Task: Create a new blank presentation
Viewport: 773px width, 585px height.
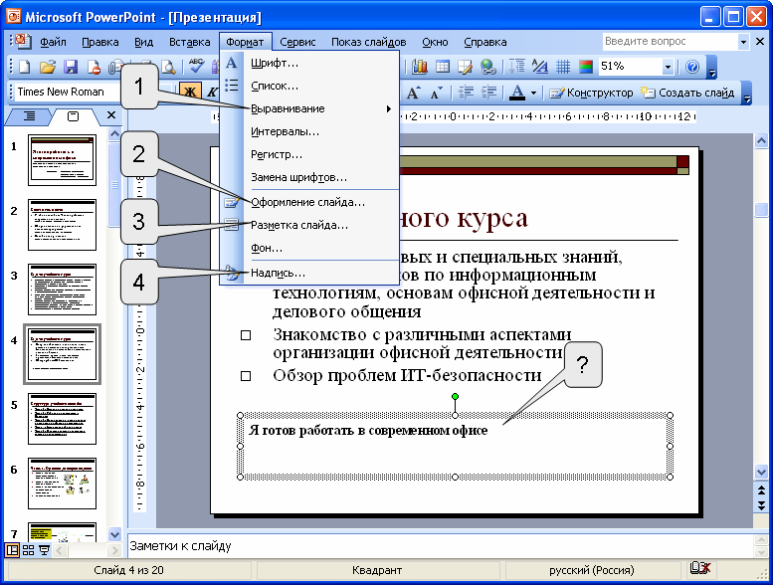Action: [x=24, y=67]
